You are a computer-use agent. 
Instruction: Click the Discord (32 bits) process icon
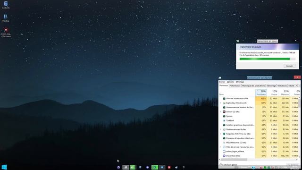coord(224,156)
